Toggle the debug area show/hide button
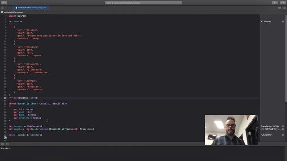 tap(2, 144)
